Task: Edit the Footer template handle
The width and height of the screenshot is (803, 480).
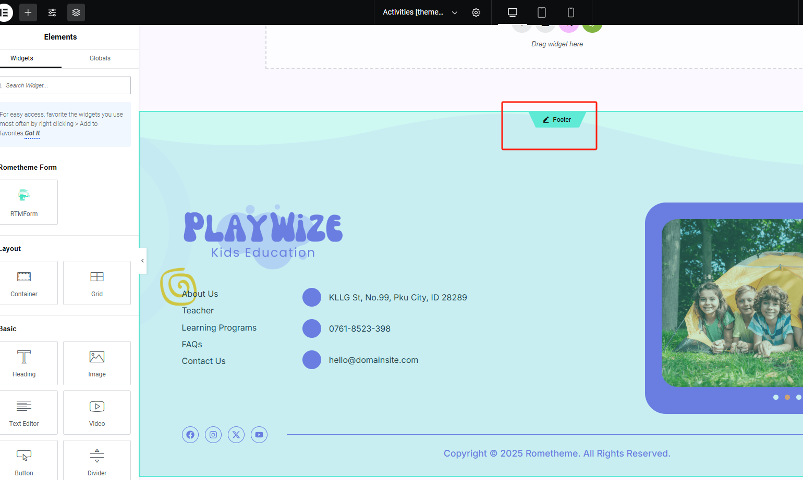Action: [557, 120]
